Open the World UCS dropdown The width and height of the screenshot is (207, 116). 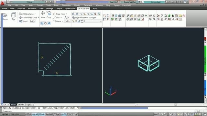(x=29, y=21)
